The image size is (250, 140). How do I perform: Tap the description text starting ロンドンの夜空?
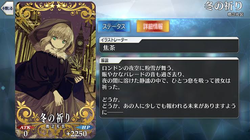pos(169,90)
